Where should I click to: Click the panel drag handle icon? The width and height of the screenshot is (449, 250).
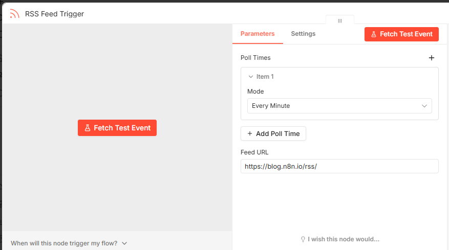pos(340,20)
